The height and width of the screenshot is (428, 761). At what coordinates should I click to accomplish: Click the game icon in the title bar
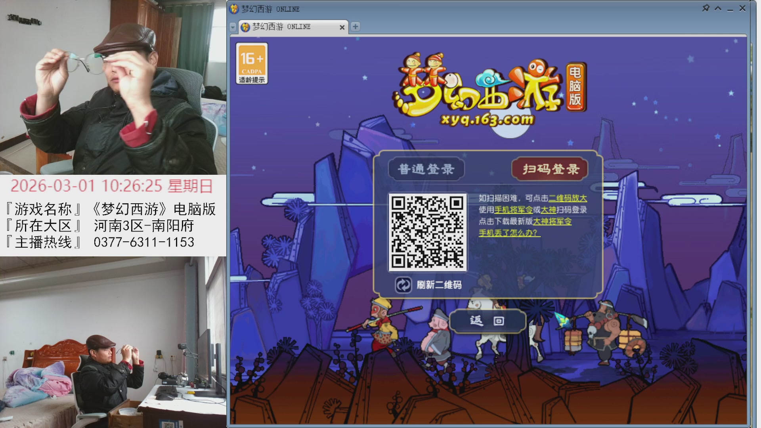[x=234, y=9]
